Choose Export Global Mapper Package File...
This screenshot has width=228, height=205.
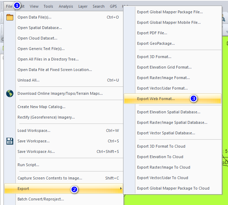(173, 12)
